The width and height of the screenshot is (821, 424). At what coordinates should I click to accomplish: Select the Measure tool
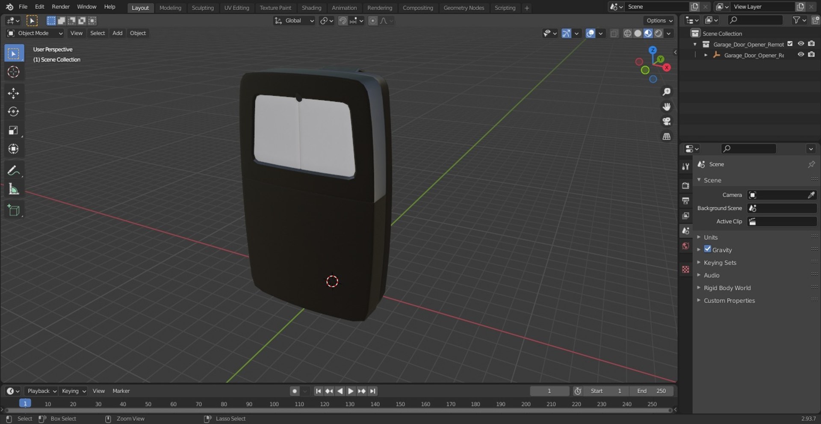(x=14, y=189)
